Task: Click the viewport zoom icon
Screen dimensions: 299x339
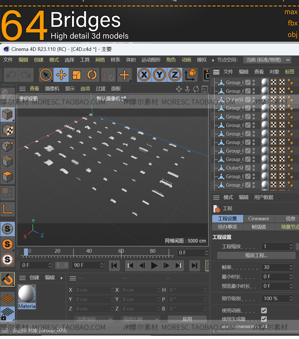Action: (187, 89)
